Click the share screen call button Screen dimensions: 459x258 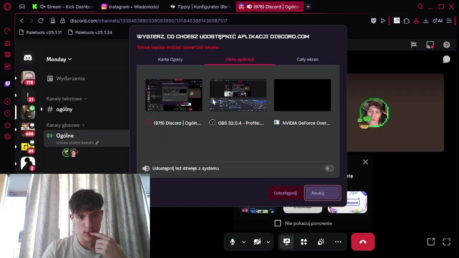pyautogui.click(x=287, y=242)
